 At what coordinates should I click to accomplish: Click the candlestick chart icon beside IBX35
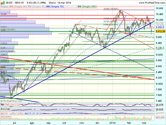(x=3, y=3)
